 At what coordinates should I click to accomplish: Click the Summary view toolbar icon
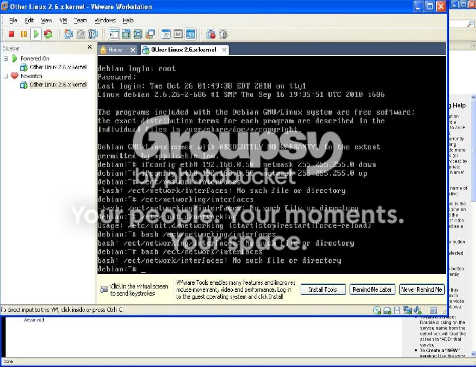tap(166, 34)
